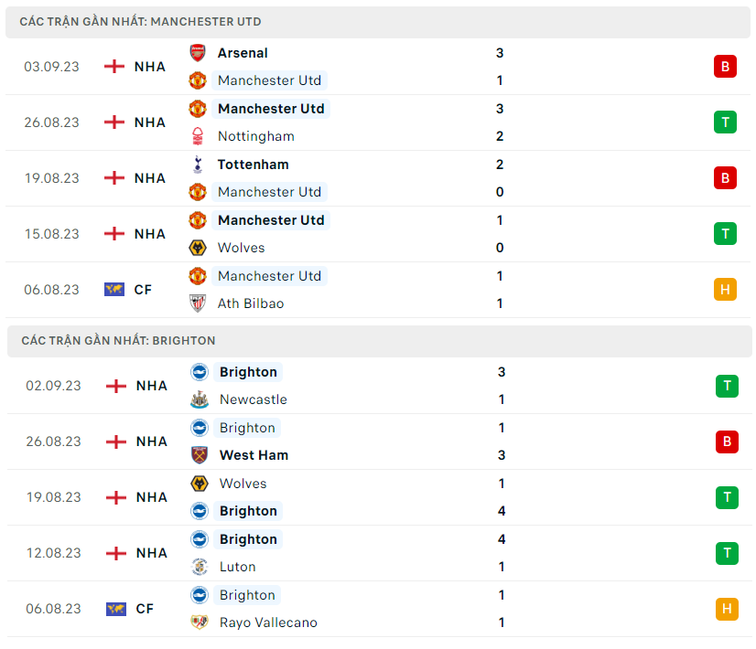Click the Rayo Vallecano crest icon
This screenshot has height=649, width=756.
coord(200,622)
